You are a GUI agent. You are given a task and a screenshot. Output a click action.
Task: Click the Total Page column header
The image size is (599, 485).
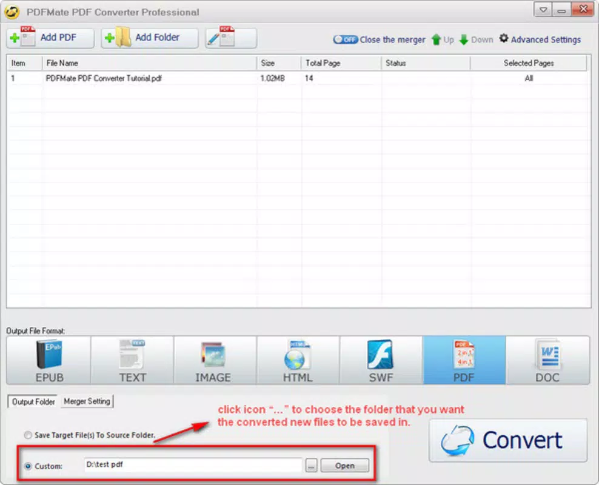click(341, 63)
